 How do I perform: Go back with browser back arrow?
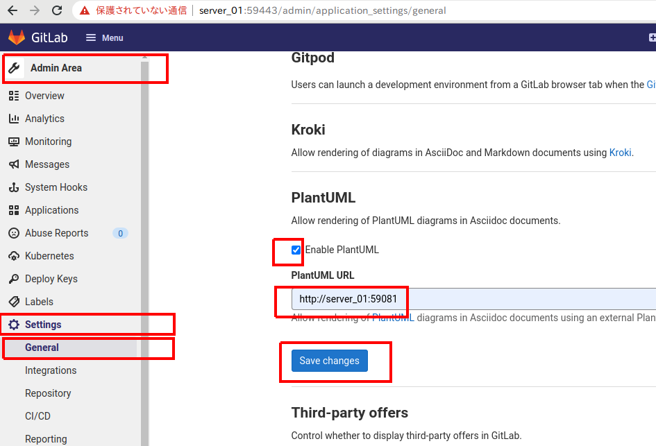click(12, 10)
